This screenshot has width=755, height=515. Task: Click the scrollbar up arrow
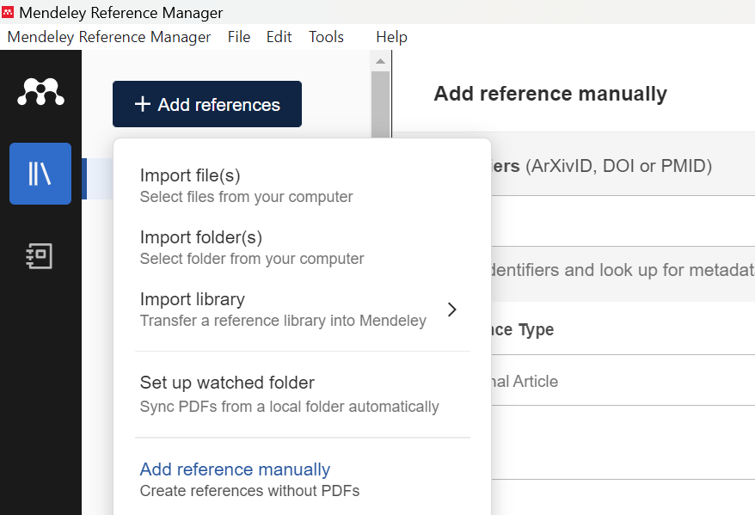(380, 61)
